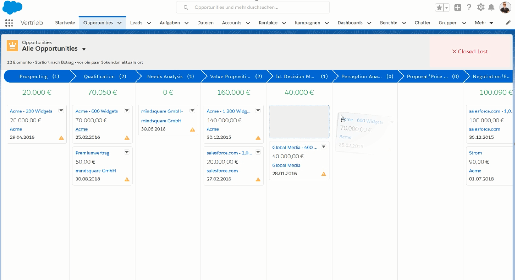The image size is (515, 280).
Task: Open actions menu on mindsquare GmbH- card
Action: point(192,111)
